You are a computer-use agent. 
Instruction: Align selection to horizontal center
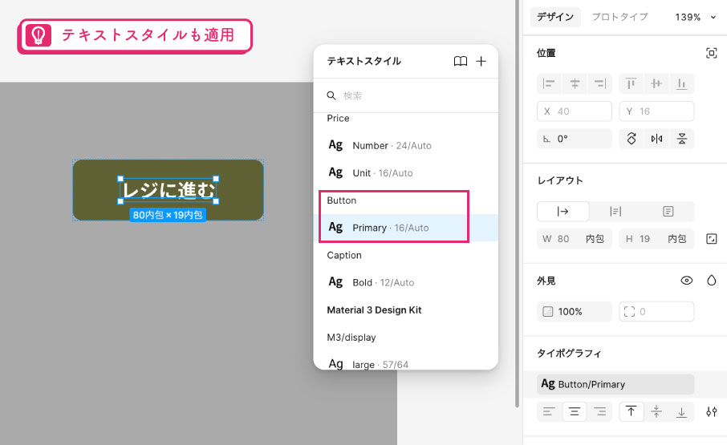[x=575, y=84]
